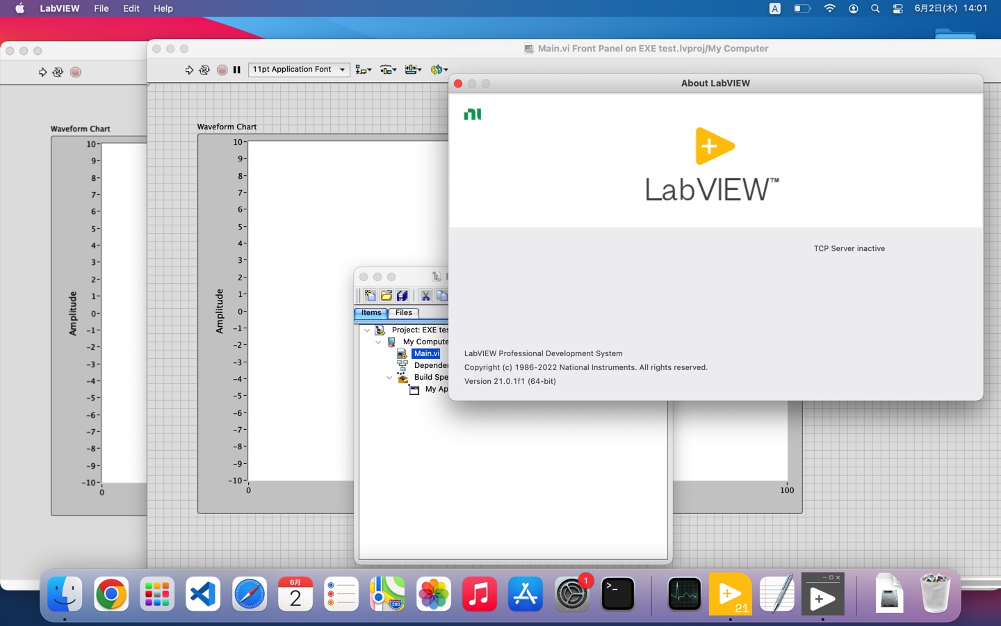Click Run Continuously in Main.vi toolbar
This screenshot has width=1001, height=626.
click(204, 70)
